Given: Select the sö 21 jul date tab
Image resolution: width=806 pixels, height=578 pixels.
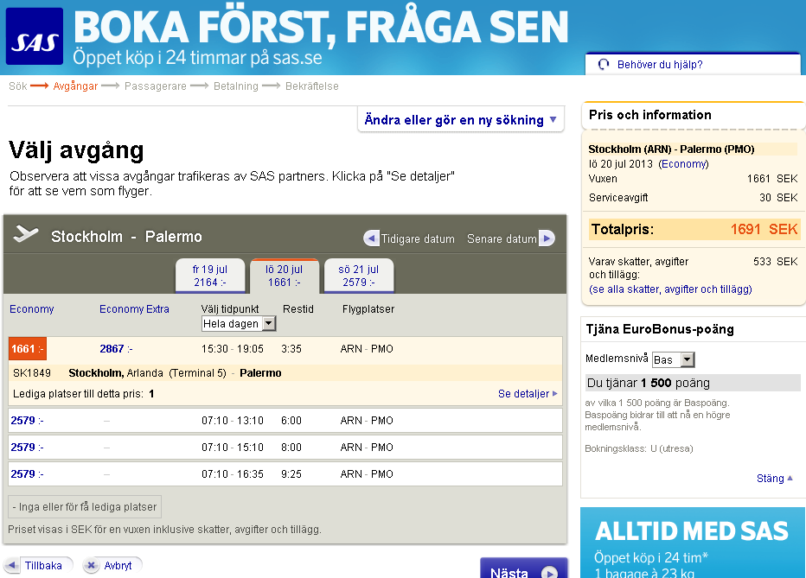Looking at the screenshot, I should pos(359,276).
